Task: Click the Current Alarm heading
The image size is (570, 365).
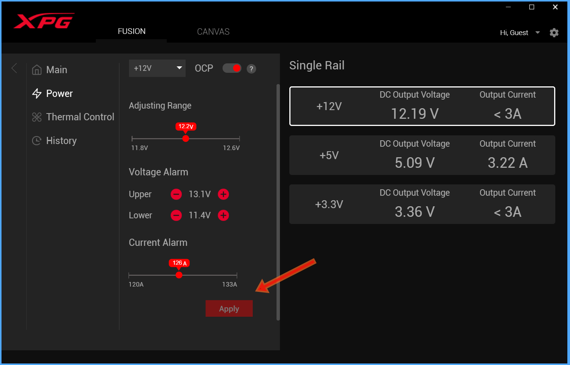Action: pos(158,242)
